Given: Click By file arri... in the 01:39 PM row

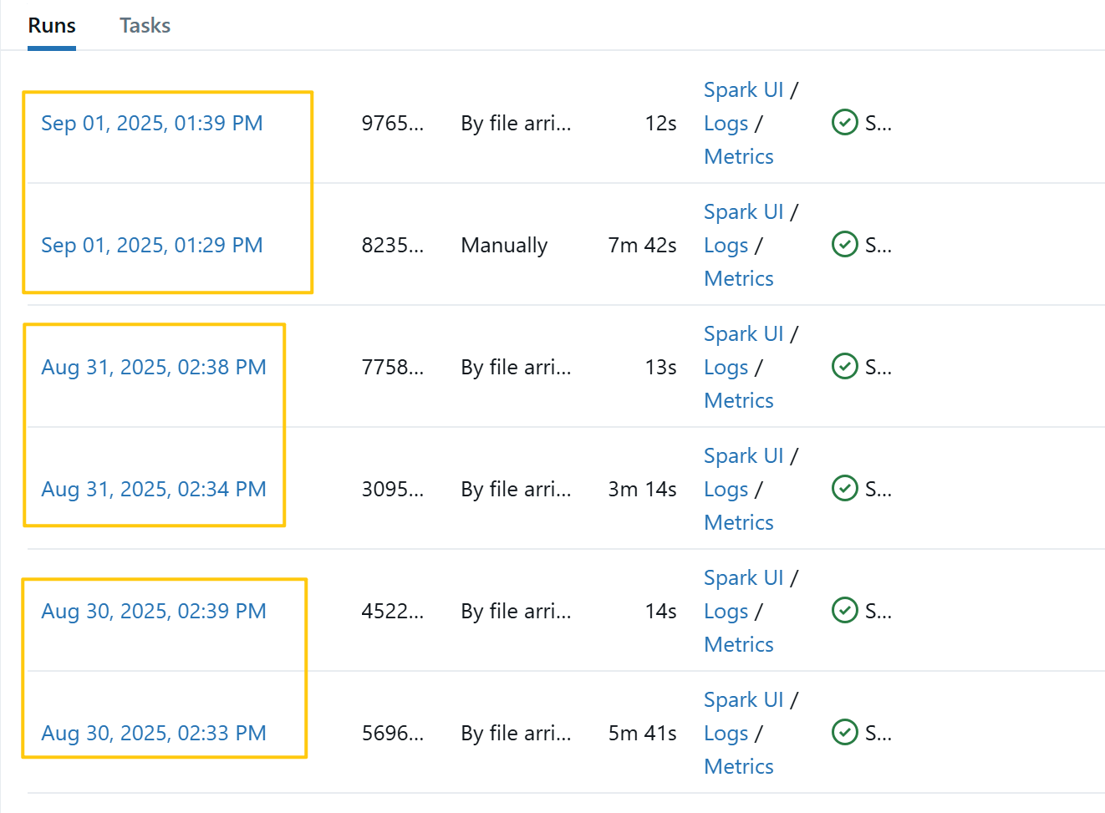Looking at the screenshot, I should tap(516, 123).
